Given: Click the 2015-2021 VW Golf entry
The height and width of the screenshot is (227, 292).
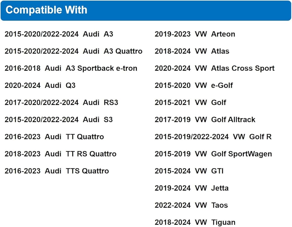Looking at the screenshot, I should [x=190, y=103].
